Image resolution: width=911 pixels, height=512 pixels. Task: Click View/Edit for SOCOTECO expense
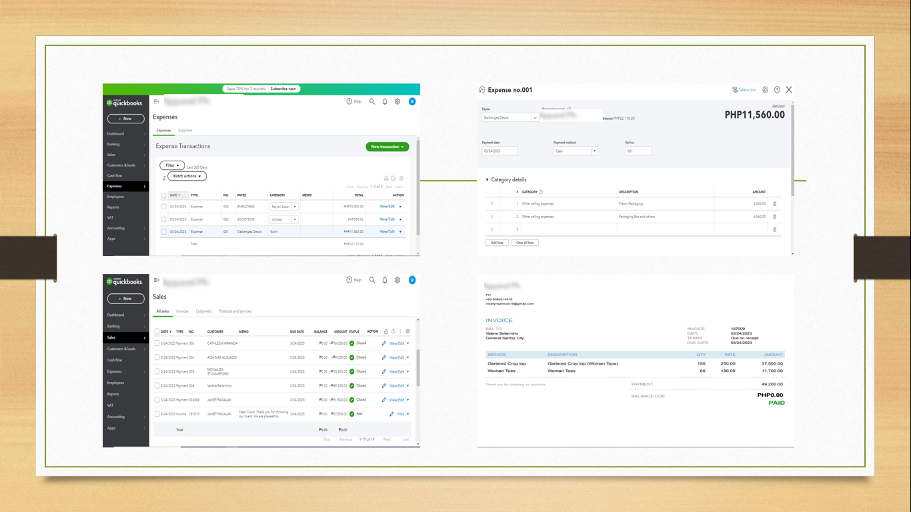pyautogui.click(x=387, y=219)
